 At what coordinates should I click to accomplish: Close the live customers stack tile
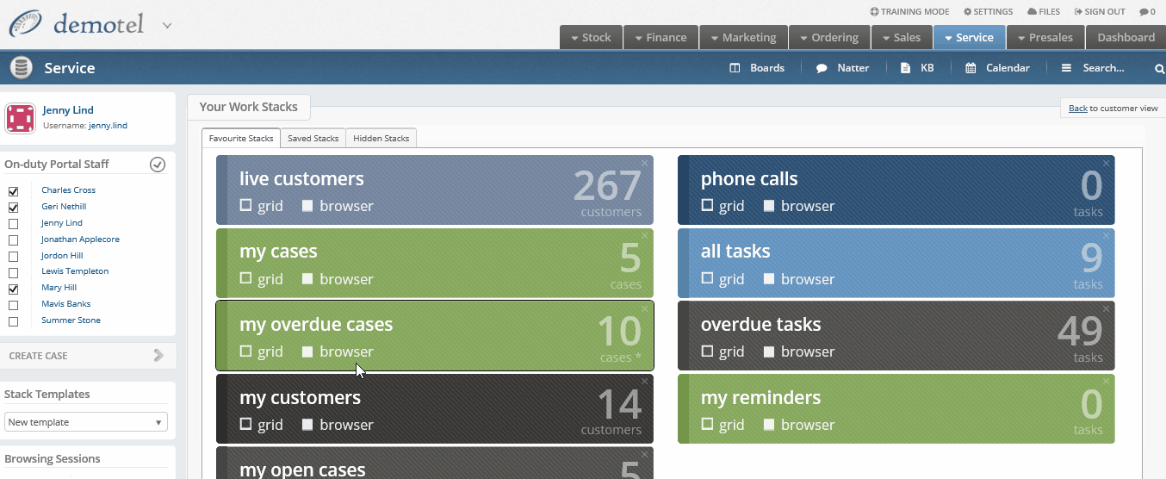(x=644, y=163)
